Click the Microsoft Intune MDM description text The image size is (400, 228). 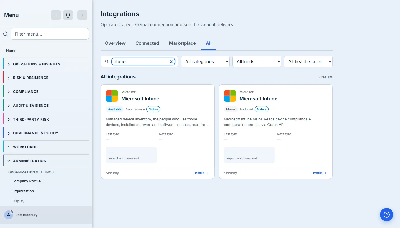(x=267, y=122)
